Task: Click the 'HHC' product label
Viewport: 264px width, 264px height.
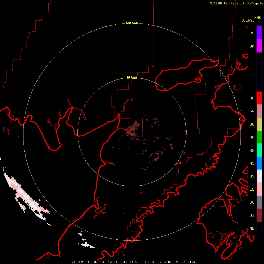Action: pyautogui.click(x=258, y=18)
